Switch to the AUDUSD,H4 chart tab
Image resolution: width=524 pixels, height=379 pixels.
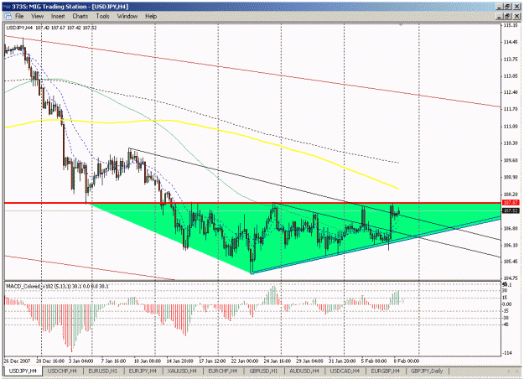(304, 371)
